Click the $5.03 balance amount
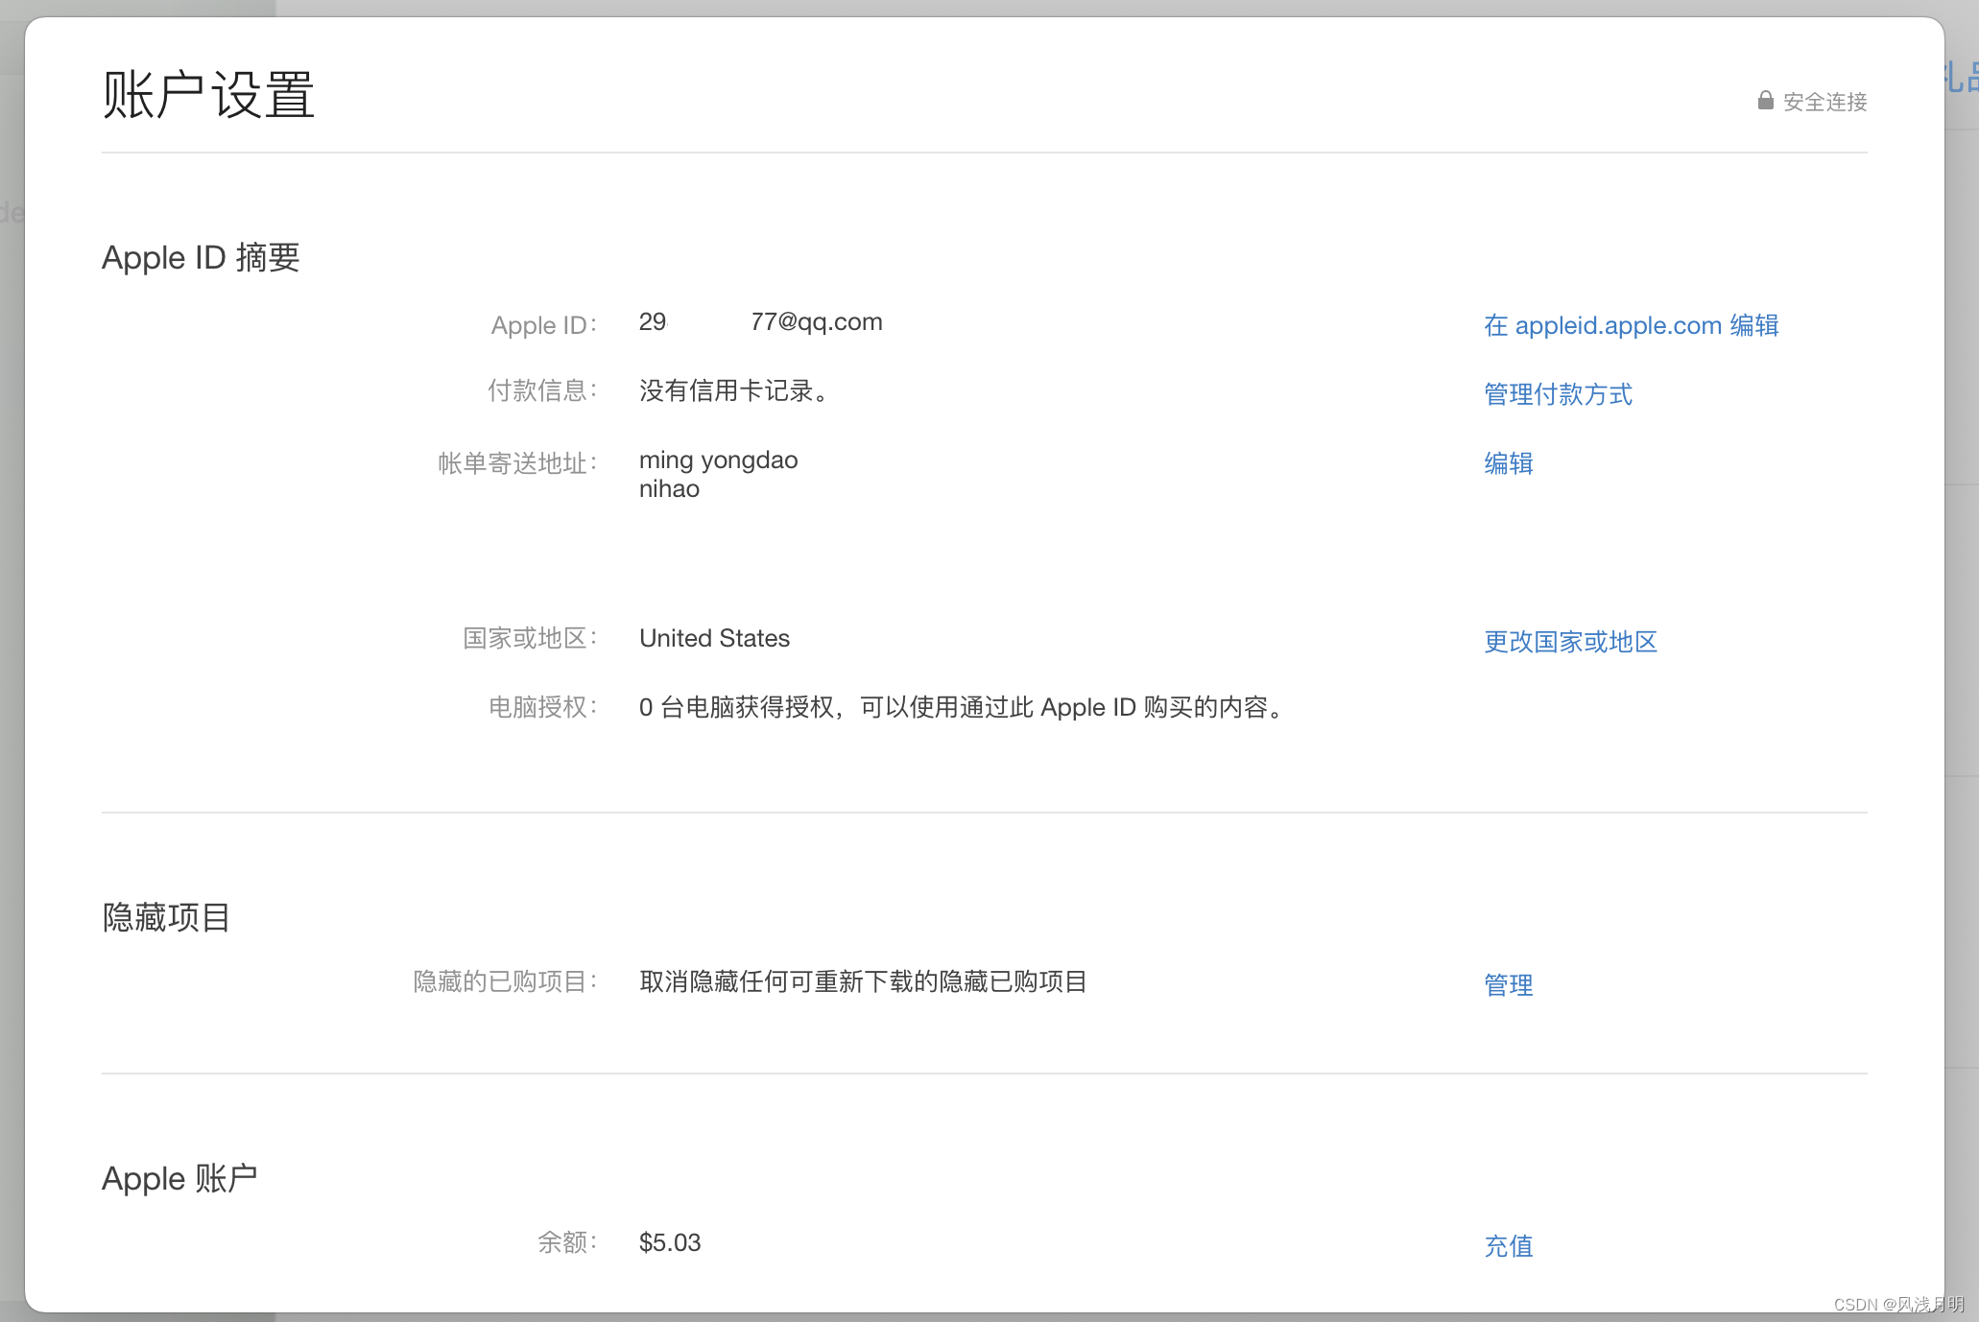This screenshot has height=1322, width=1979. (670, 1243)
